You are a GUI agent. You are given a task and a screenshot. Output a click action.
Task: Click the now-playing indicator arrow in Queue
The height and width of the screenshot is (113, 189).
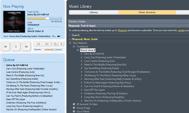pos(4,65)
